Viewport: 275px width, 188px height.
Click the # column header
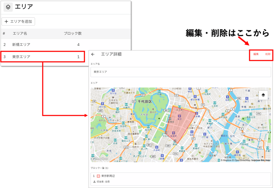pos(4,33)
